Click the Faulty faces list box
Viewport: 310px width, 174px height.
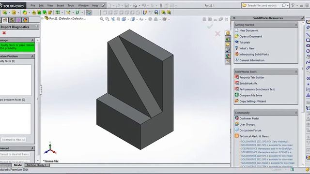[x=15, y=80]
